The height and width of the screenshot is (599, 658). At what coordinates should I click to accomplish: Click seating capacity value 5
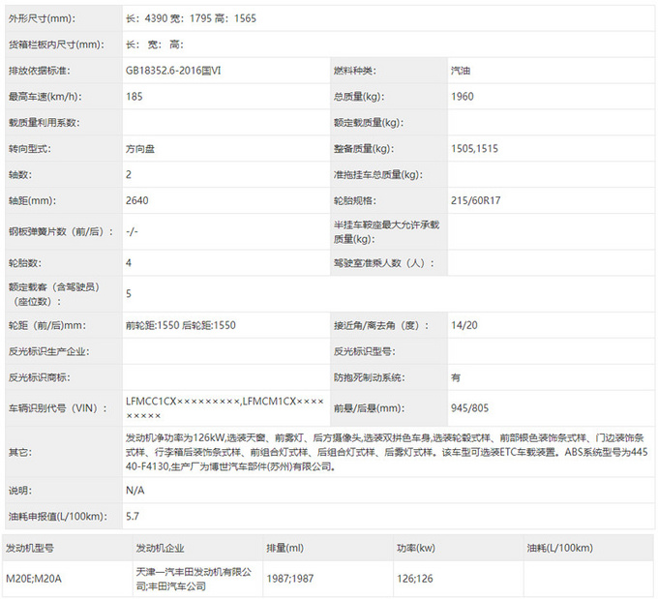click(129, 294)
